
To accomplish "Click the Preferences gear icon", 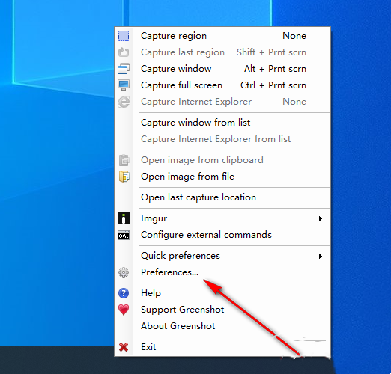I will [x=124, y=272].
